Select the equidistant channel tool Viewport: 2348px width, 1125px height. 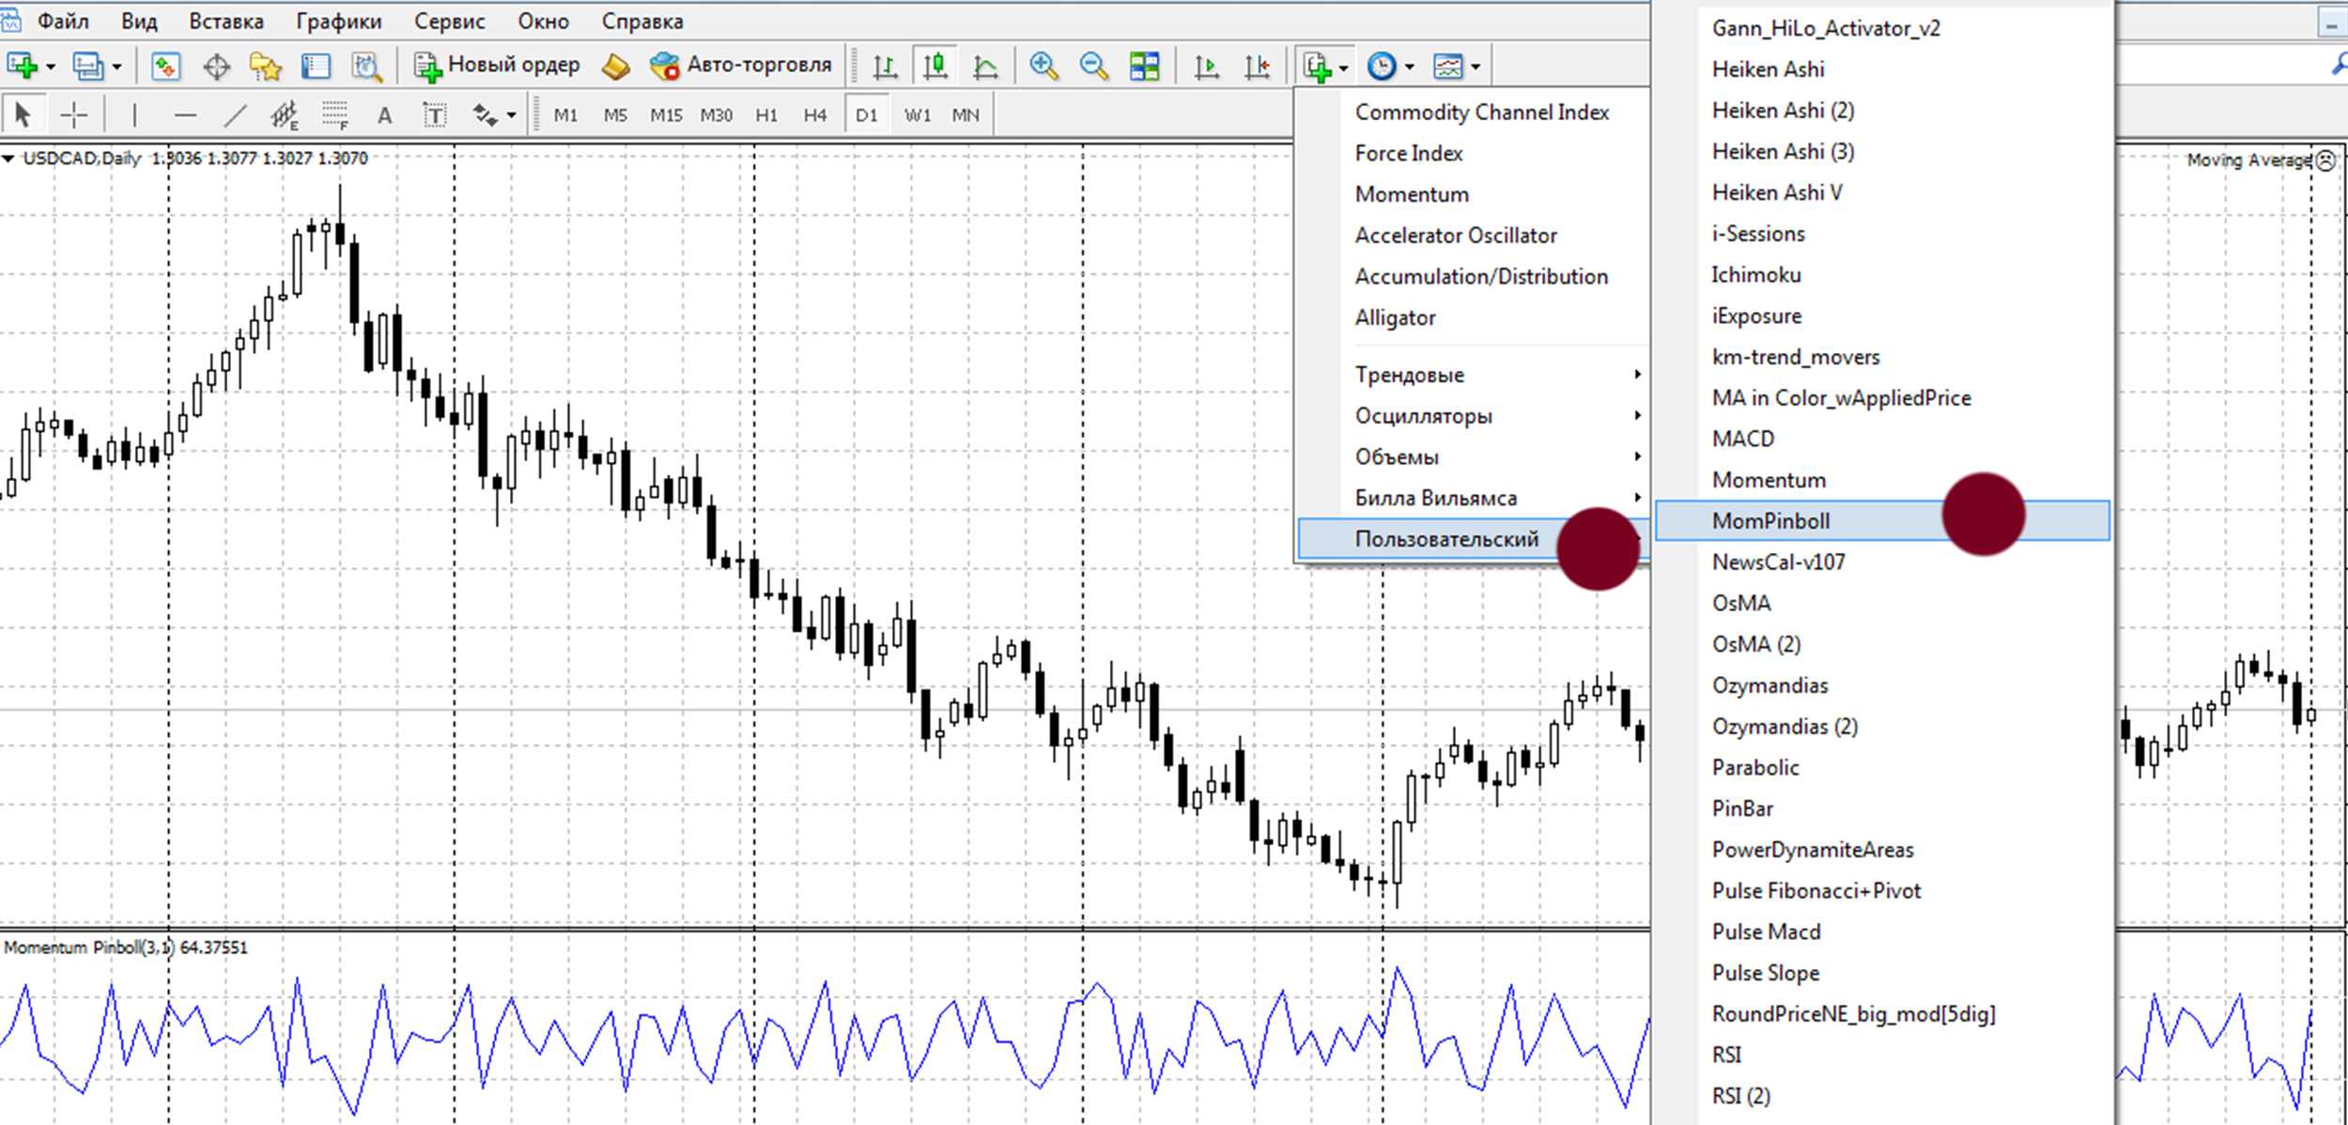(x=285, y=115)
